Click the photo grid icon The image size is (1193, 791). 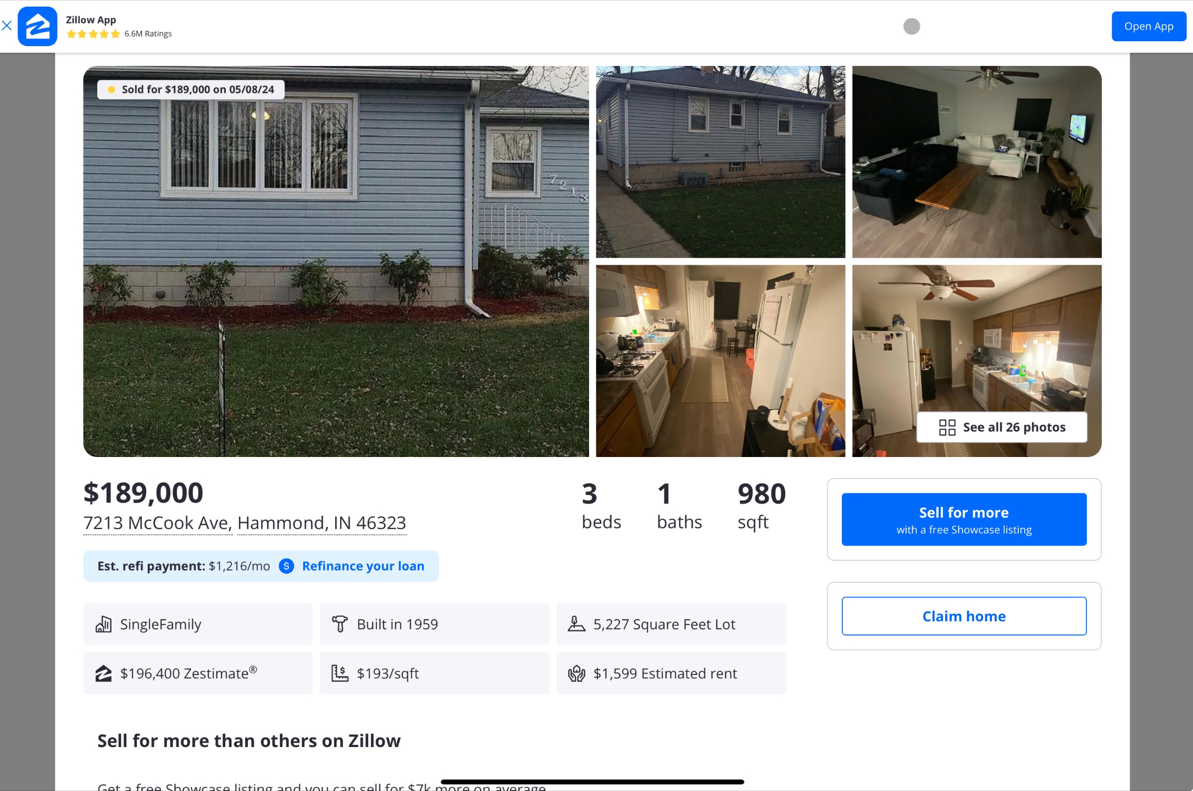947,427
